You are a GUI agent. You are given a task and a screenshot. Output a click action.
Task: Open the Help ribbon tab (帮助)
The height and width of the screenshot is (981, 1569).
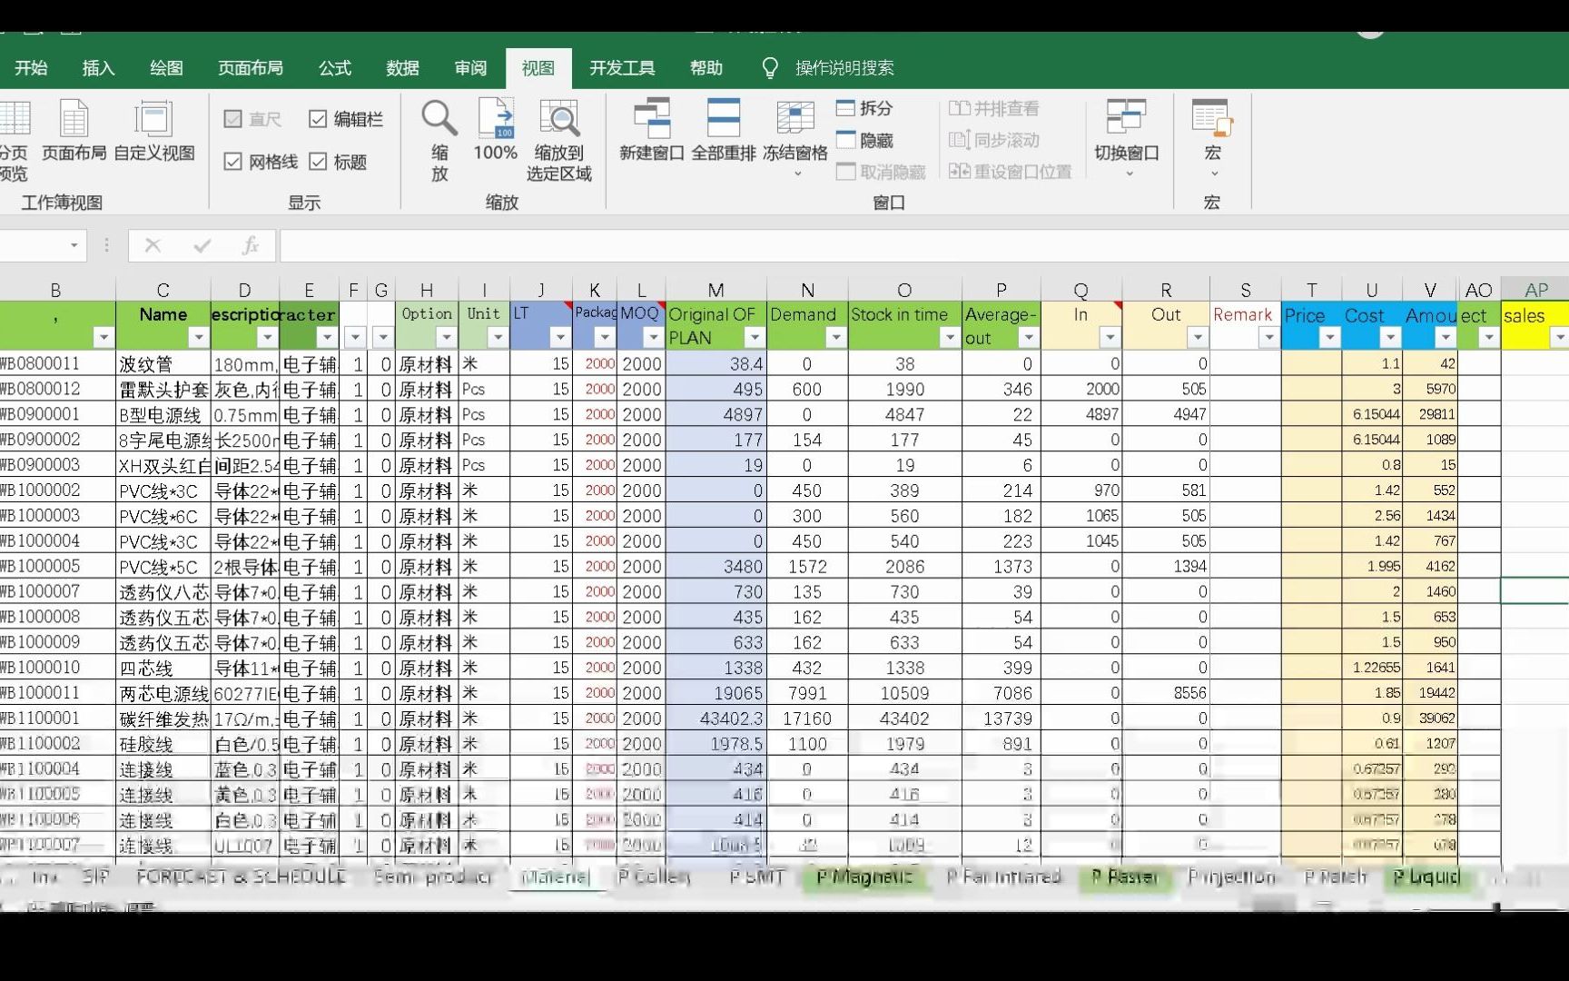706,68
